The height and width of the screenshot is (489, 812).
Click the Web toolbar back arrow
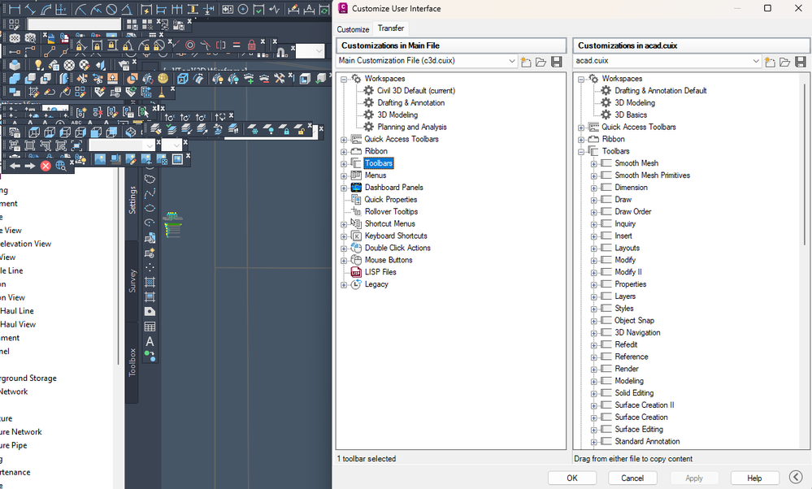click(15, 166)
